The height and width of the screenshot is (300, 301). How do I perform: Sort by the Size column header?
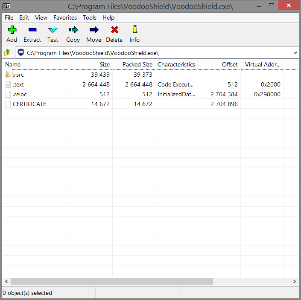(x=91, y=64)
